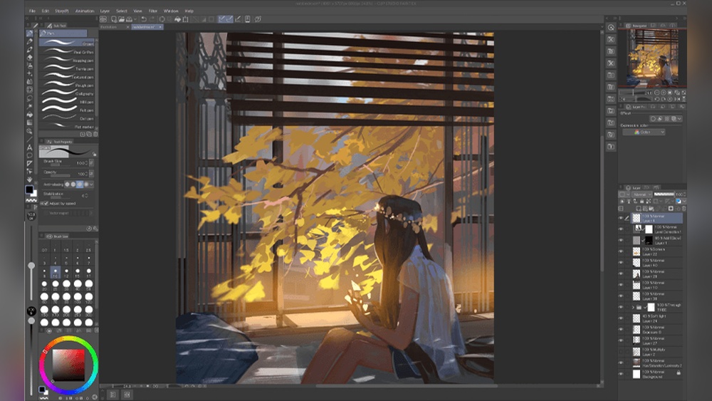Select the Text tool
This screenshot has height=401, width=712.
pos(29,147)
